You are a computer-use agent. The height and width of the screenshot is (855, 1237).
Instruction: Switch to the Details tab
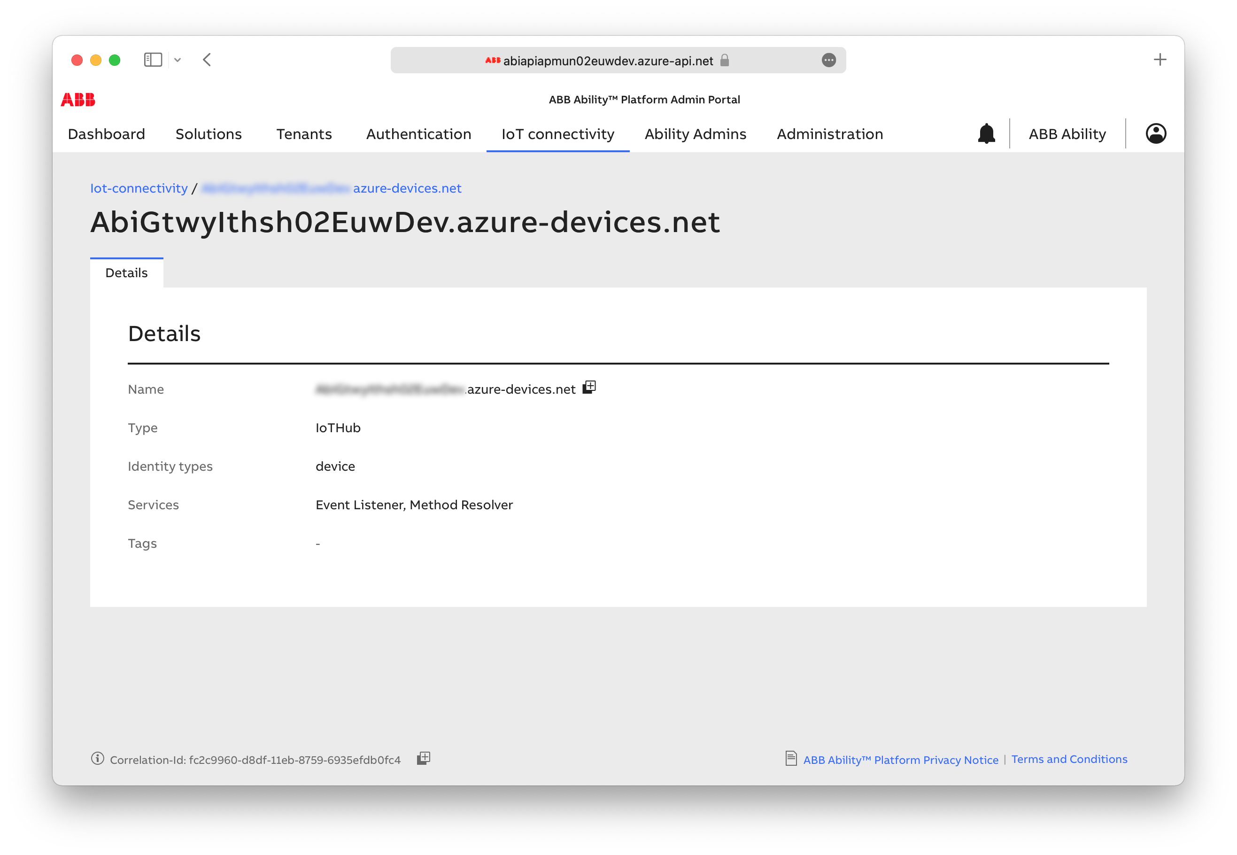(x=126, y=272)
